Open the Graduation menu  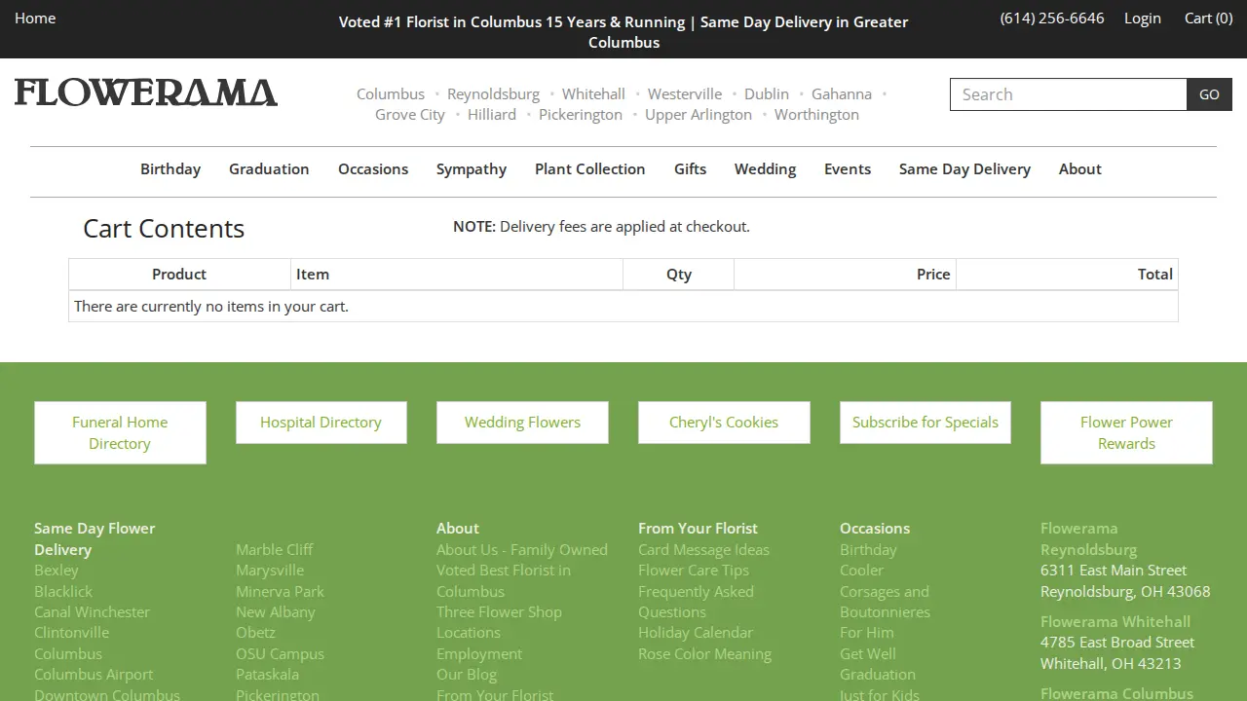pos(269,169)
